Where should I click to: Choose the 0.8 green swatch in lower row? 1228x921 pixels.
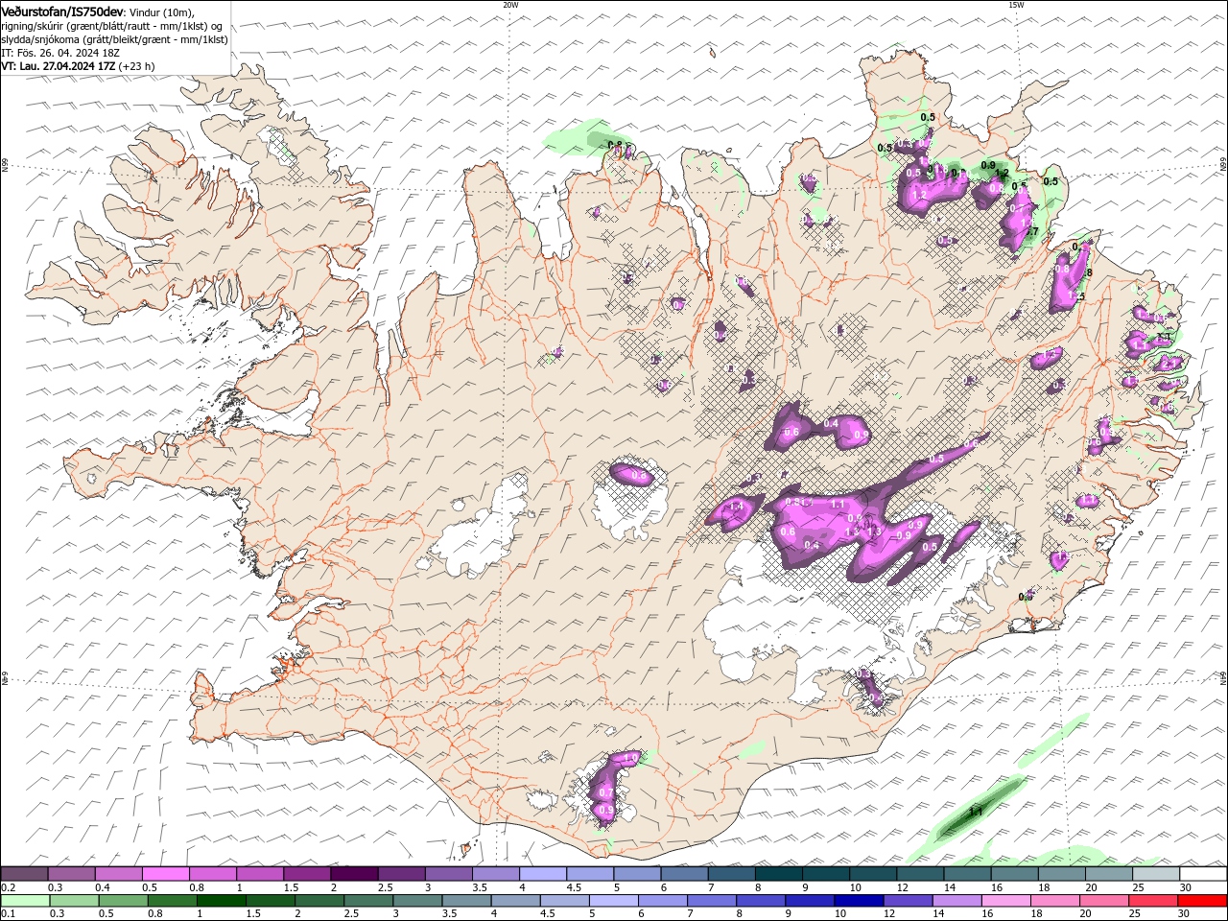tap(172, 901)
